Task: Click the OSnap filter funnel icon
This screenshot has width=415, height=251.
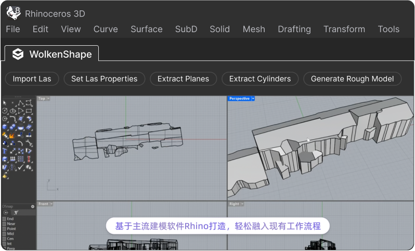Action: click(16, 213)
